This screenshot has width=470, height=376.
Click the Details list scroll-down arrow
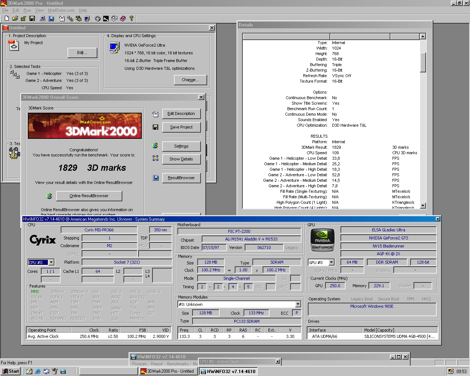(x=423, y=206)
